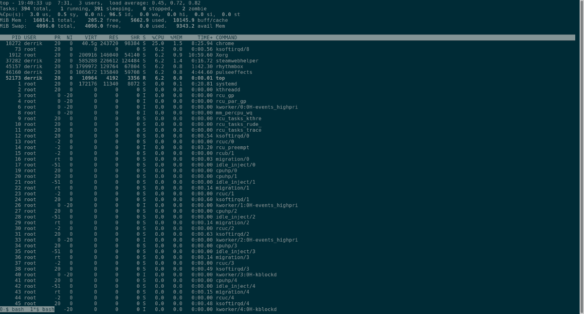Click the VIRT column header

click(x=91, y=37)
